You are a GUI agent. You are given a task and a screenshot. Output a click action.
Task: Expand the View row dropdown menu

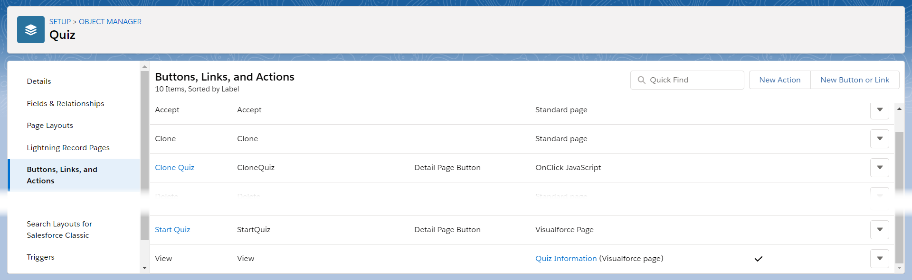pyautogui.click(x=879, y=259)
